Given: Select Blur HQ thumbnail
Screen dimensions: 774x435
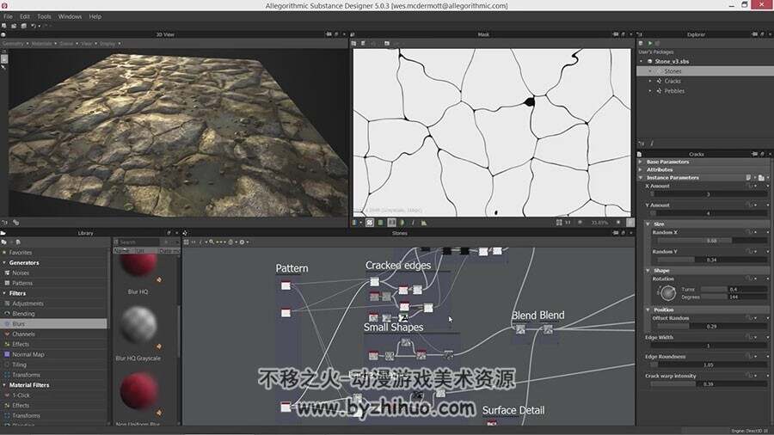Looking at the screenshot, I should 138,267.
